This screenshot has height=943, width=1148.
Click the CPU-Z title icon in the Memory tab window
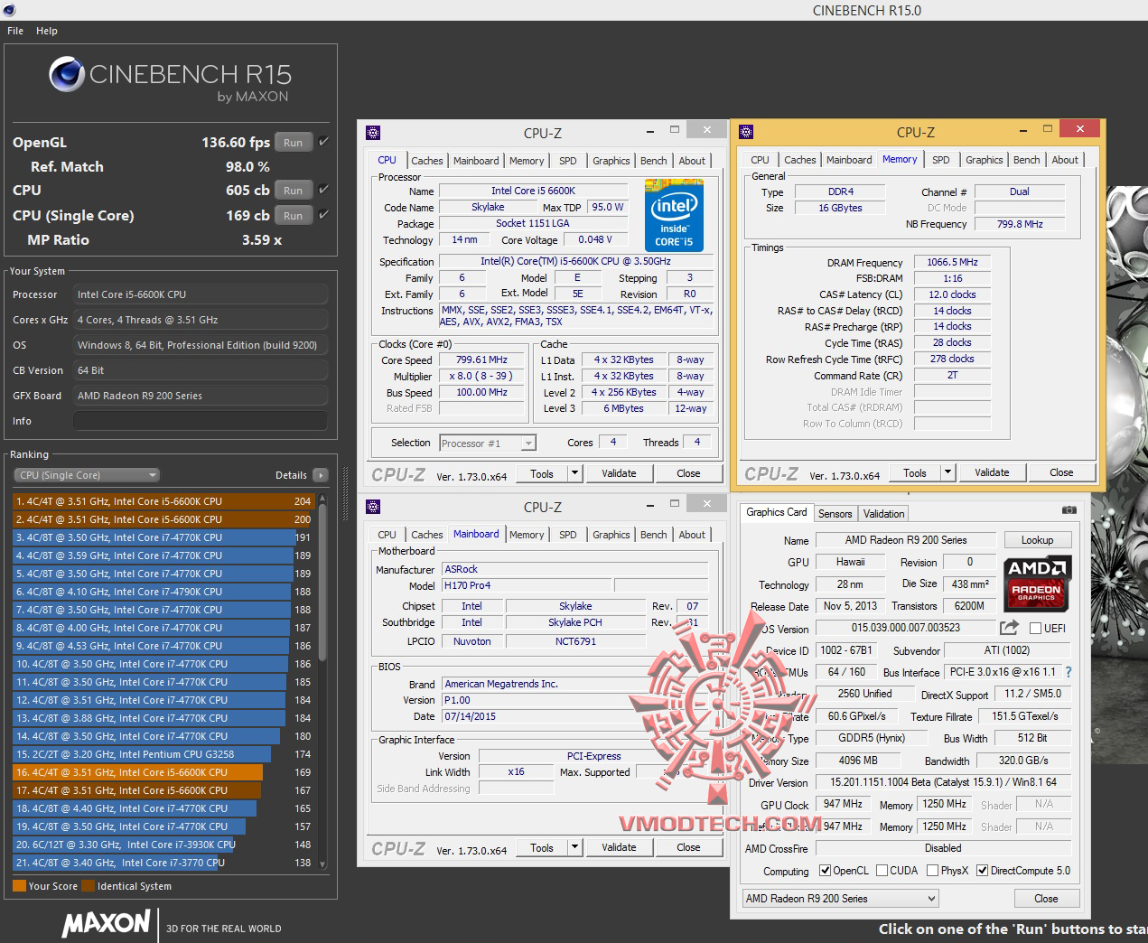pos(746,132)
